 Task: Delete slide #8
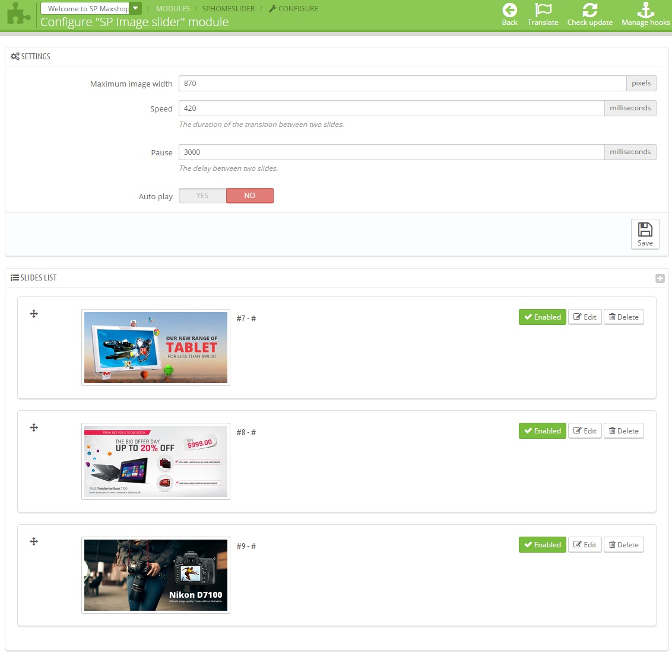click(623, 431)
